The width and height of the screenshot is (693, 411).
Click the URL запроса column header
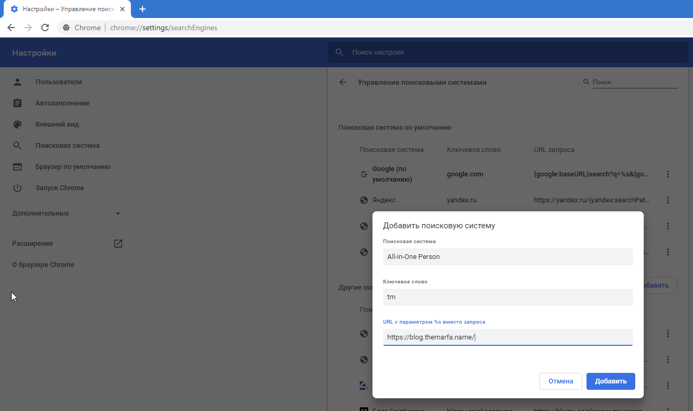coord(554,150)
